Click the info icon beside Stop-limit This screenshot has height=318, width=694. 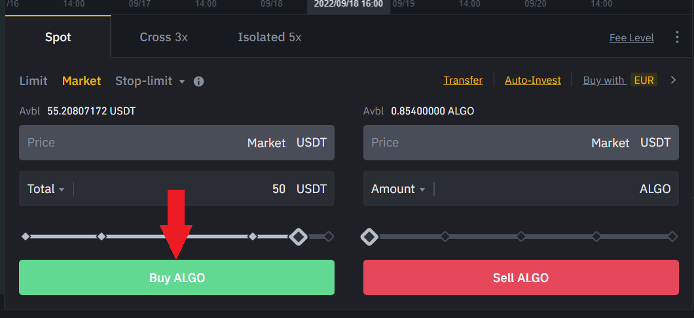click(199, 82)
